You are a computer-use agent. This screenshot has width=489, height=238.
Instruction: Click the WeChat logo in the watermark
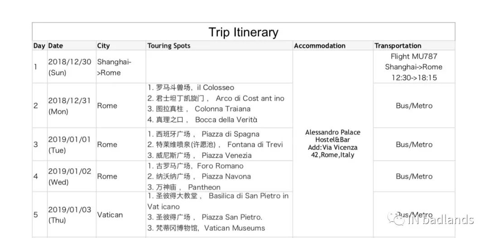(399, 220)
